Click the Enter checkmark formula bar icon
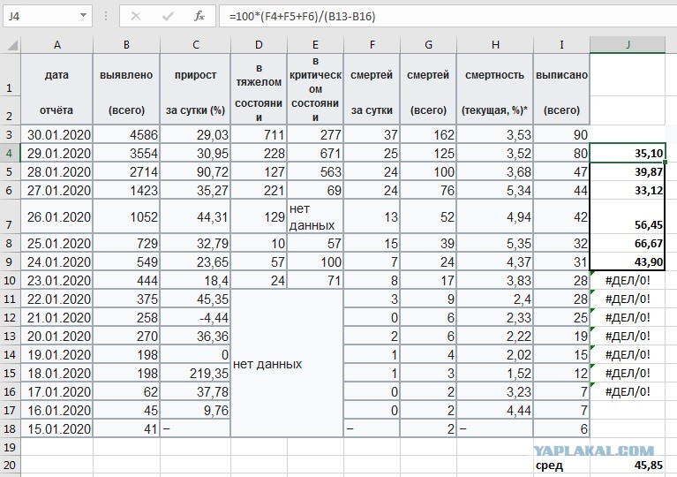The image size is (677, 477). point(168,17)
